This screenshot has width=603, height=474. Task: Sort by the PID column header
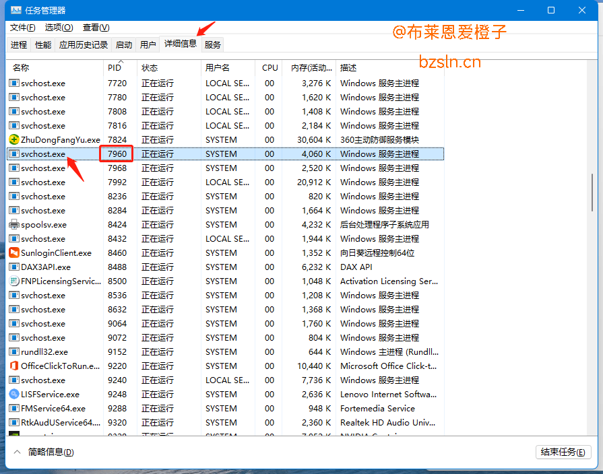[x=120, y=67]
